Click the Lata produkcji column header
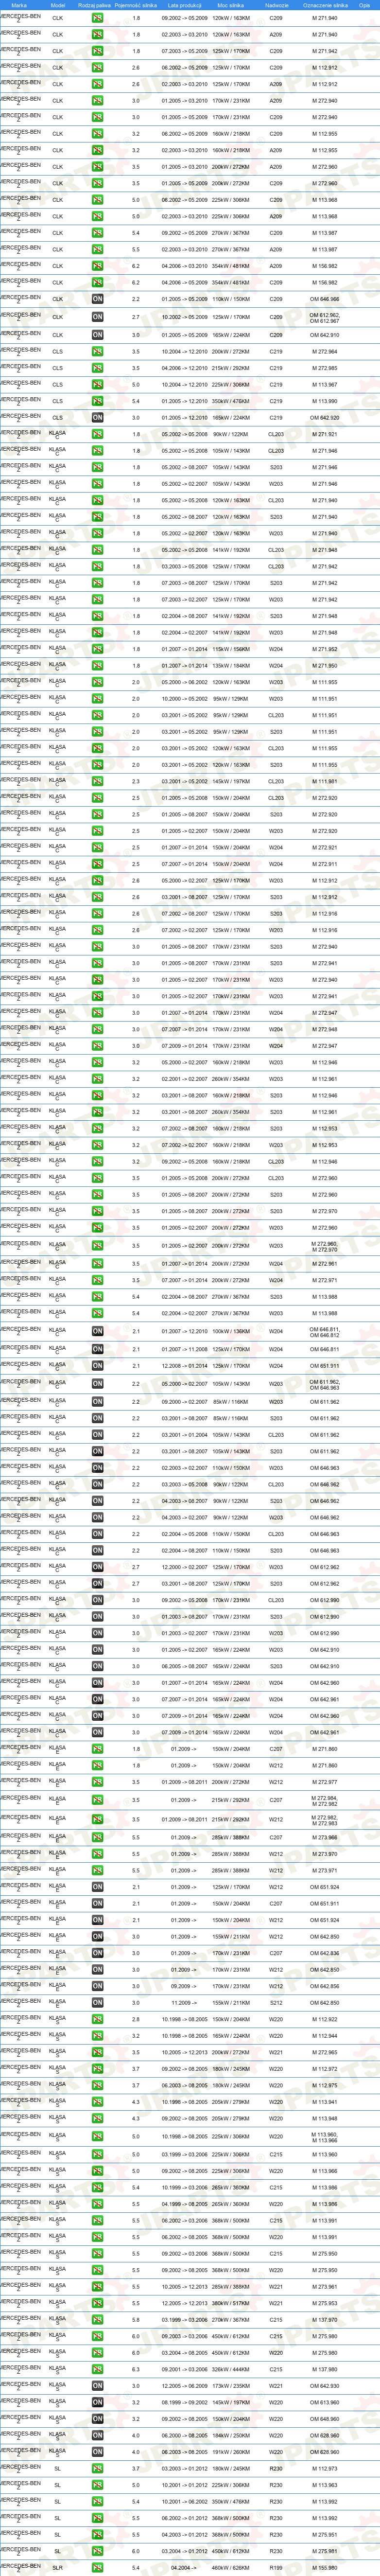Screen dimensions: 380x2576 point(185,5)
